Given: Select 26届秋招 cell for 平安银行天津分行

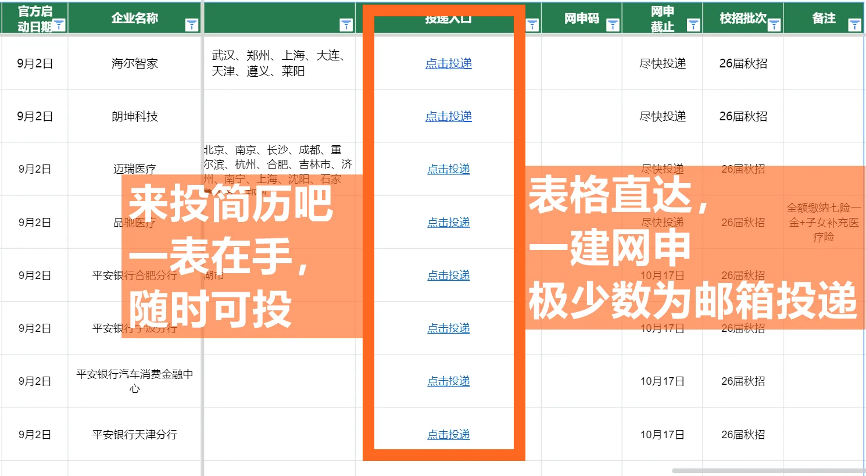Looking at the screenshot, I should click(x=743, y=435).
